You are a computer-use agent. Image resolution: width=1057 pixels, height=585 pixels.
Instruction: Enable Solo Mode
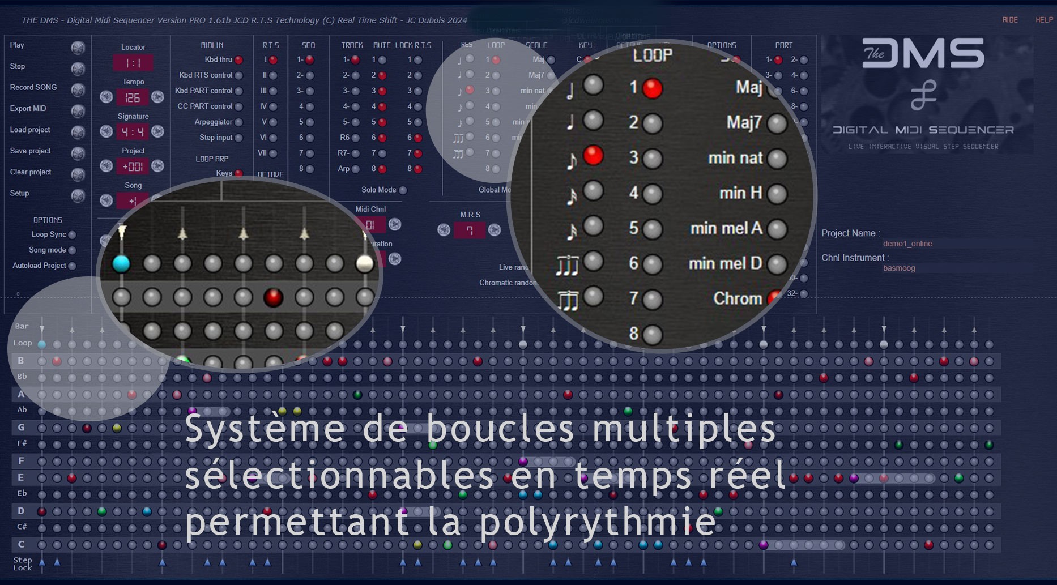tap(403, 190)
